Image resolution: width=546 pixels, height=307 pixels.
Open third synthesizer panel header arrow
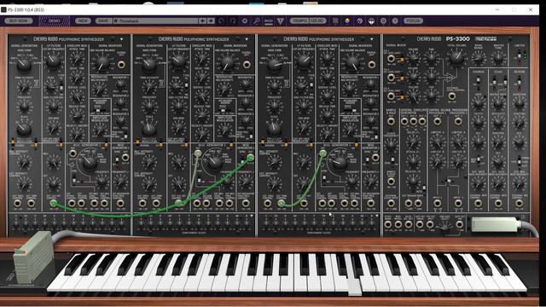point(372,39)
